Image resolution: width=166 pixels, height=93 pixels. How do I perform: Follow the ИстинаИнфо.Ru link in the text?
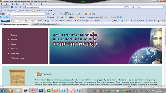pos(65,80)
